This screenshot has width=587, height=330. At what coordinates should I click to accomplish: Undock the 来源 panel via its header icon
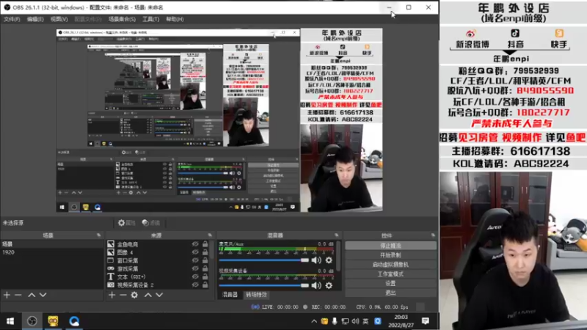(210, 235)
